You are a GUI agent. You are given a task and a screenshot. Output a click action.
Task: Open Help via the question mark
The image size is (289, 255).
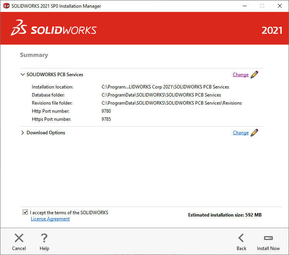44,238
